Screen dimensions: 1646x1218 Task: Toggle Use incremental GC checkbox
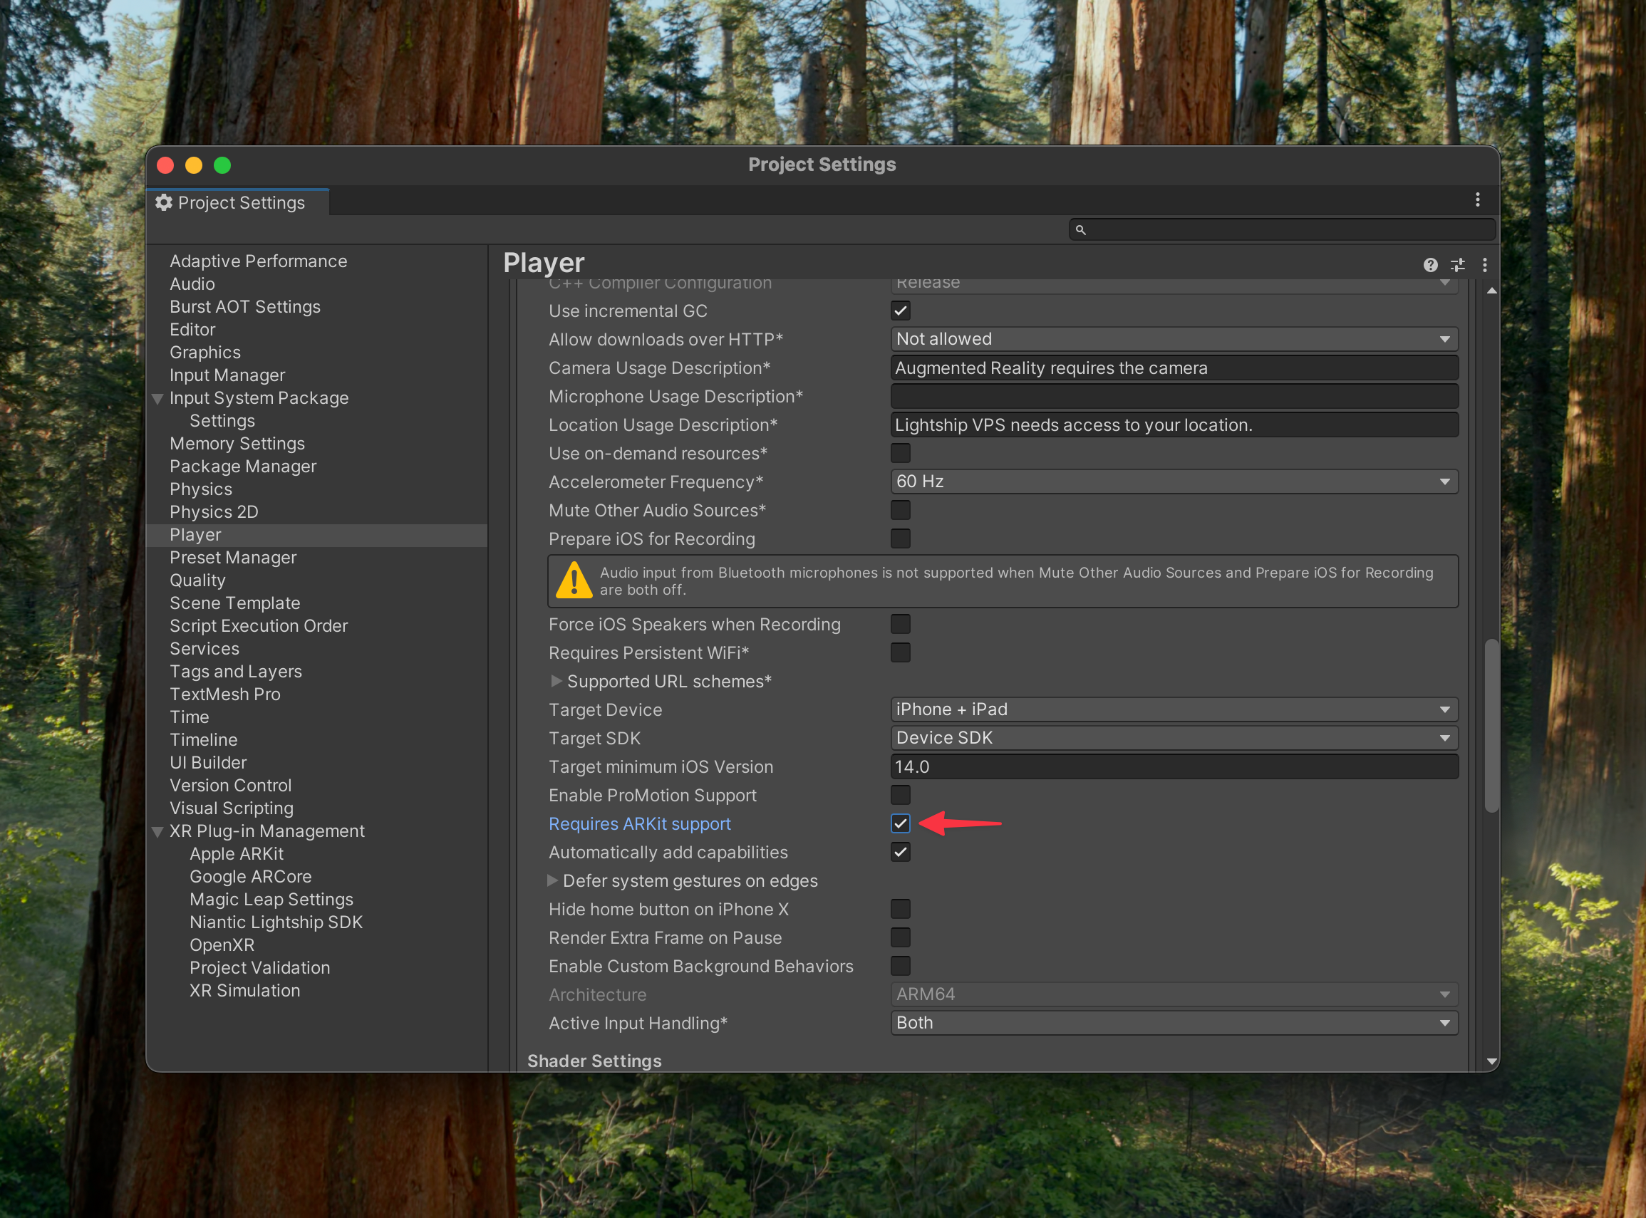tap(901, 311)
